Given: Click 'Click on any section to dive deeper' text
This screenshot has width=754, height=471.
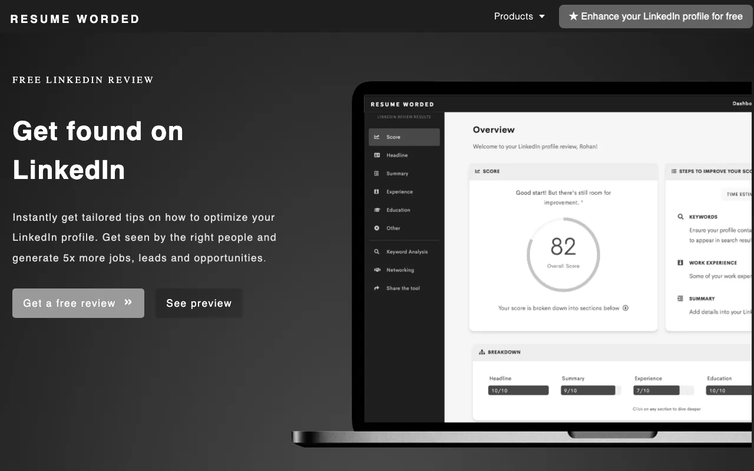Looking at the screenshot, I should [667, 409].
